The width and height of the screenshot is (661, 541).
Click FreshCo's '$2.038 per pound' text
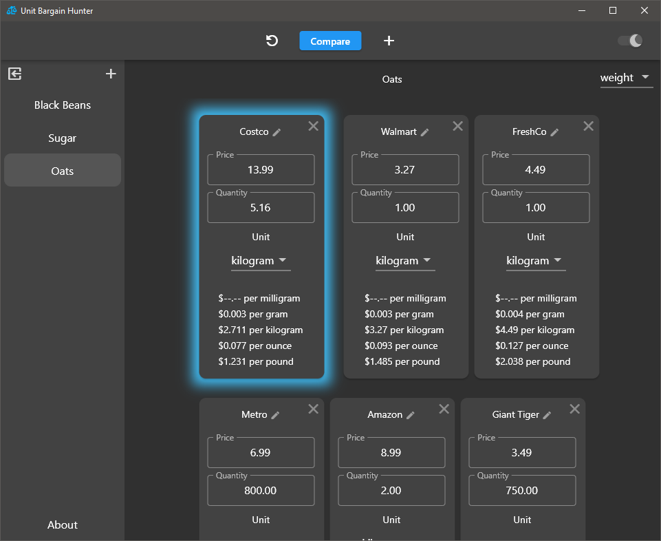[x=533, y=361]
